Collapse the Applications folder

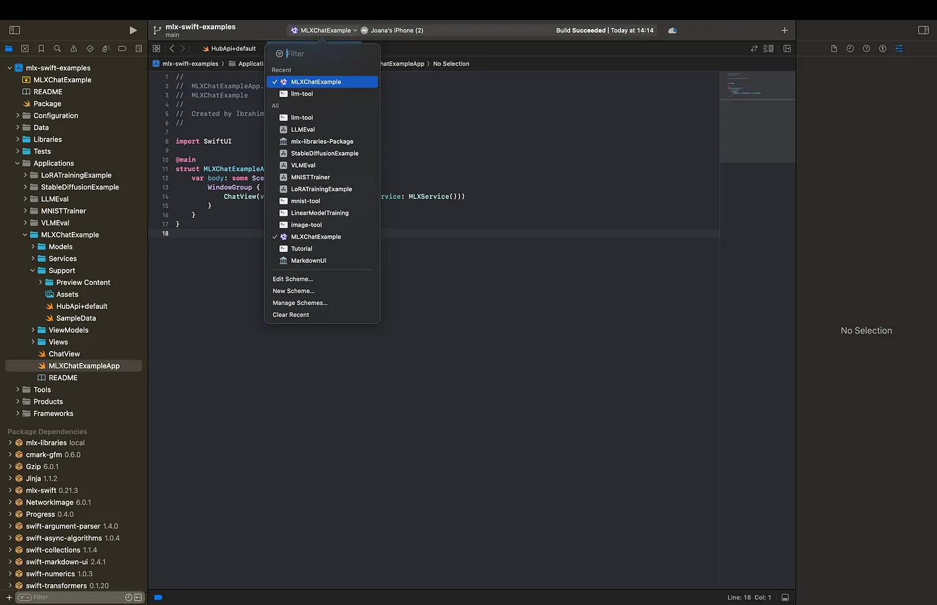coord(17,163)
